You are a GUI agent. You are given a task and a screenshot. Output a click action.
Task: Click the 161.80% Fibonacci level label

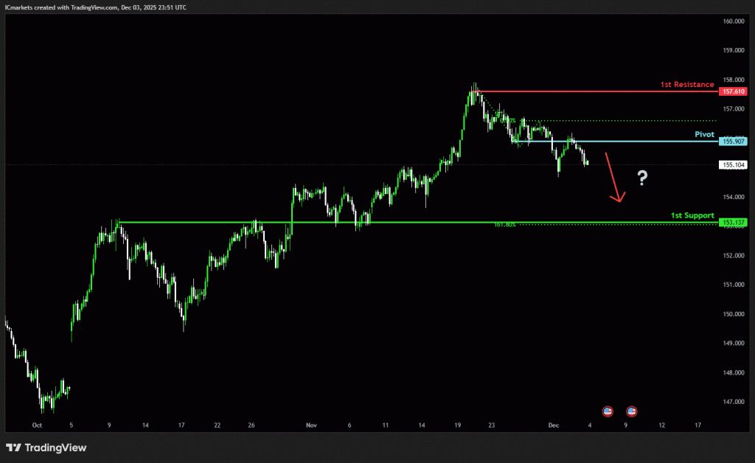click(x=506, y=225)
